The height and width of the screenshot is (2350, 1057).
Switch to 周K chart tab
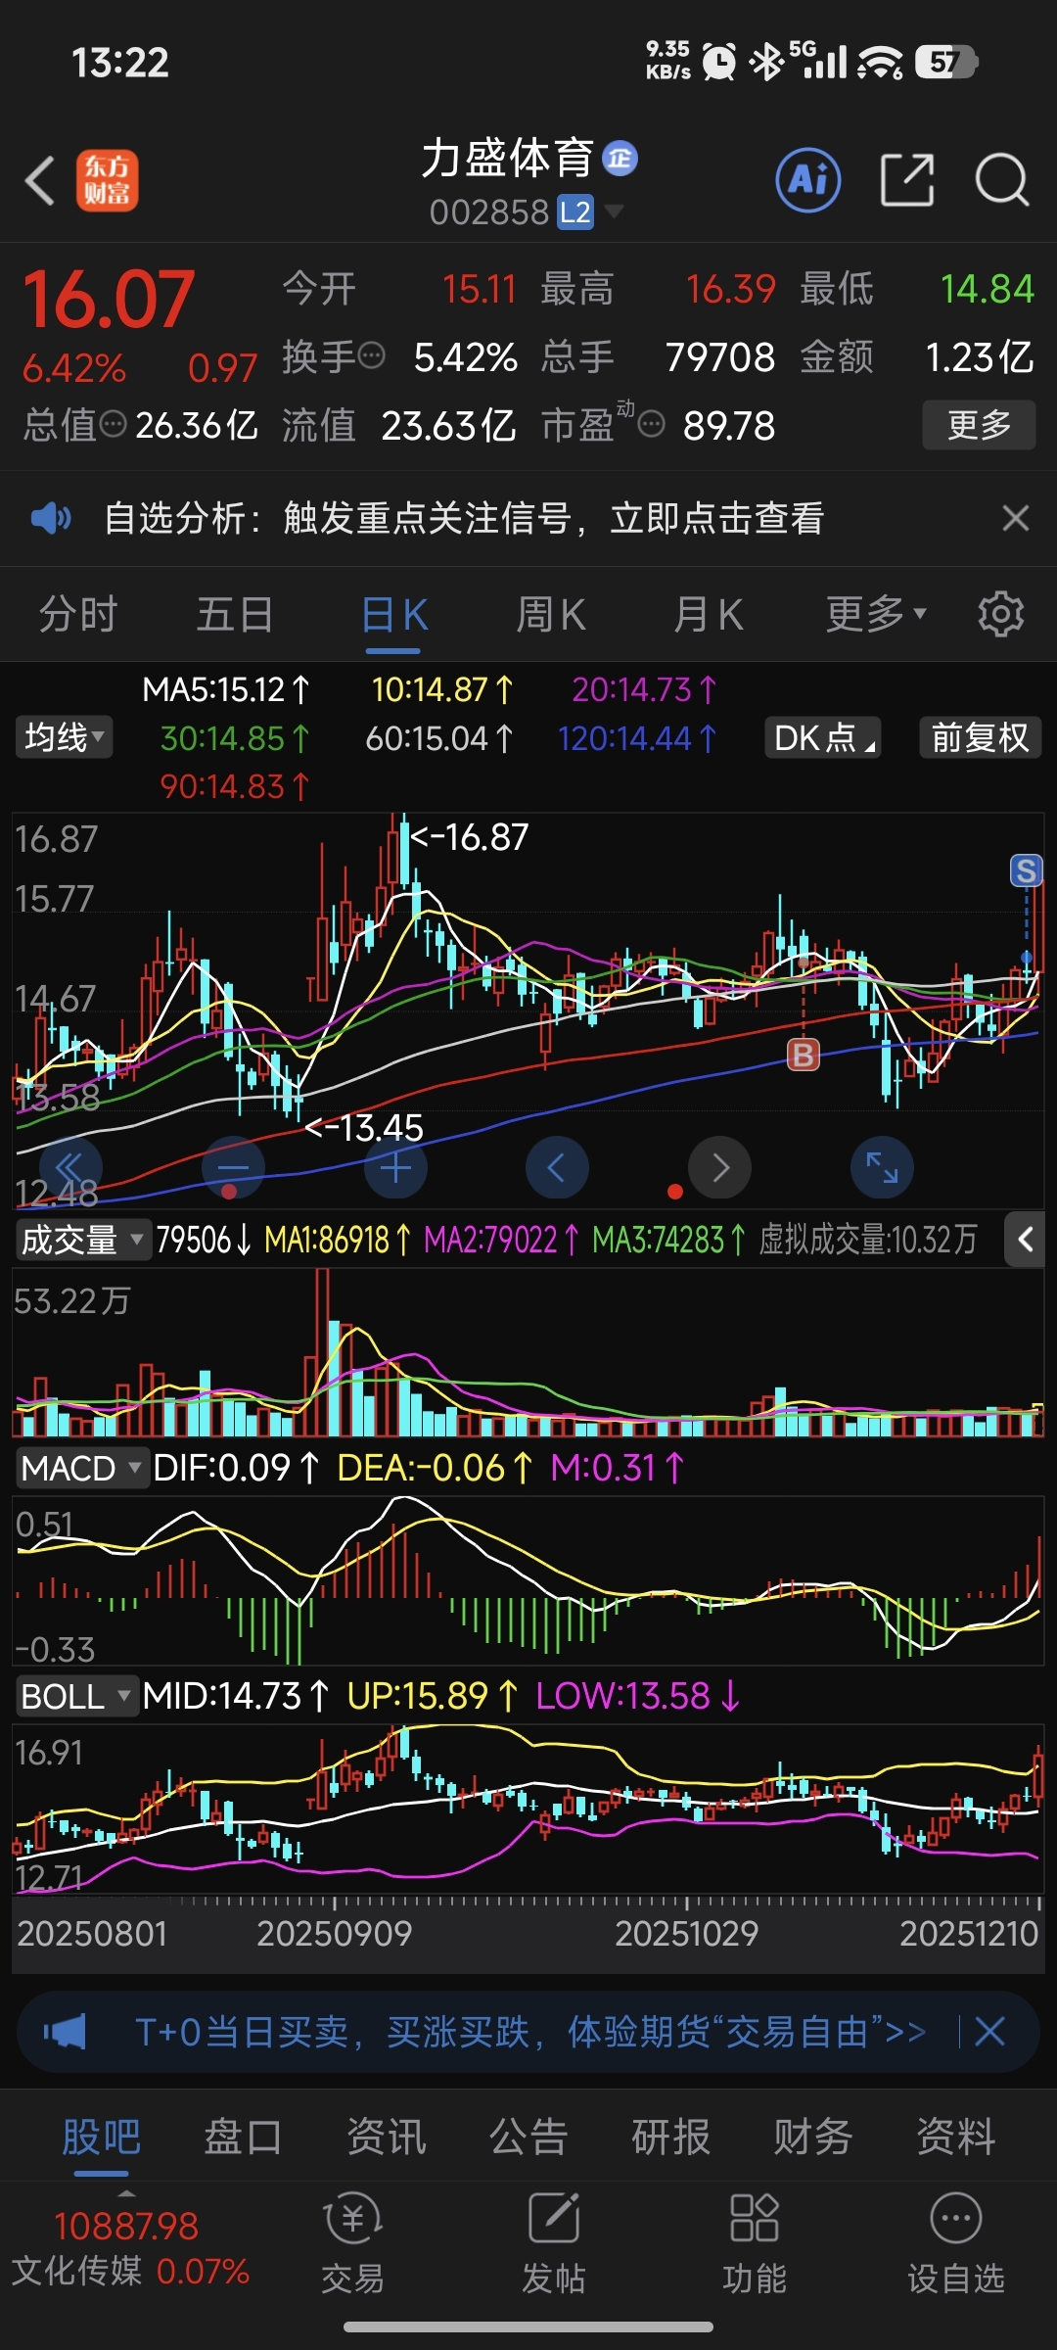coord(551,614)
